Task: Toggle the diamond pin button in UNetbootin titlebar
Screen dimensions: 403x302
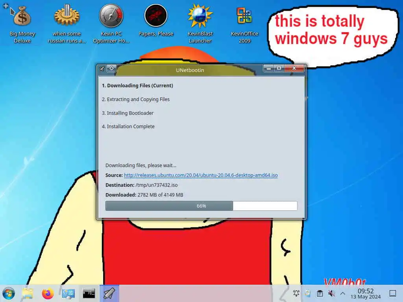Action: [111, 68]
